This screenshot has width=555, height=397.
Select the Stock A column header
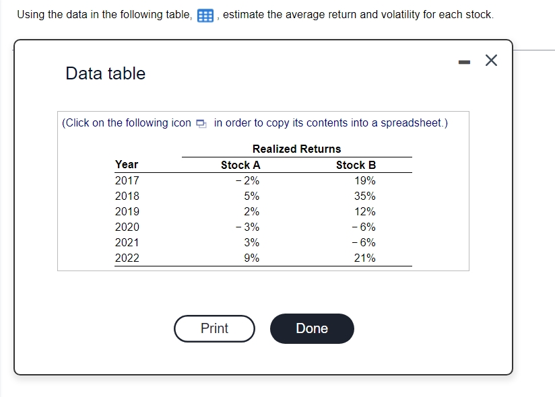[x=240, y=165]
